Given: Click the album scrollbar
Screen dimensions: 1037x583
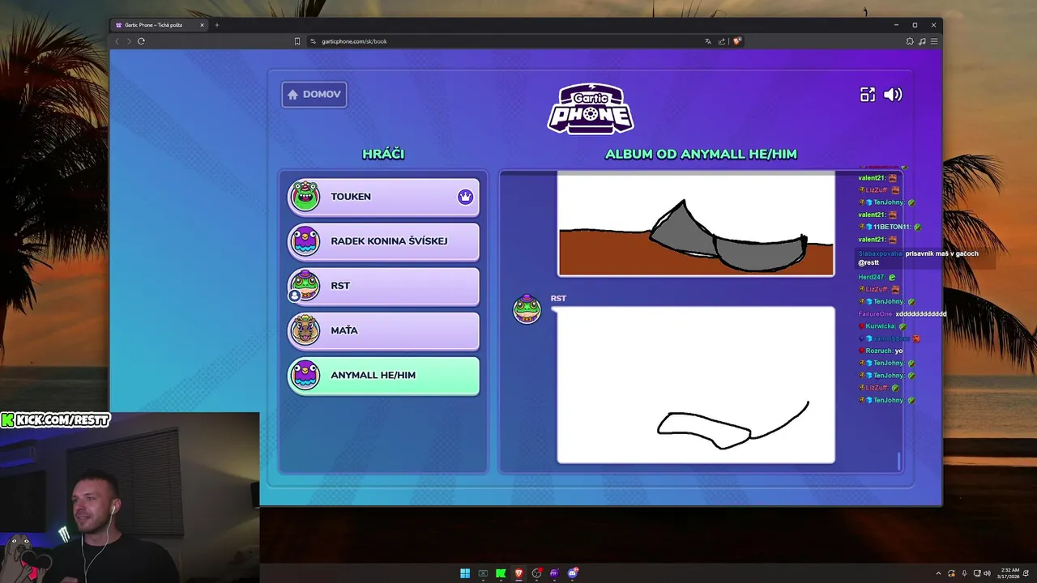Looking at the screenshot, I should (x=898, y=462).
